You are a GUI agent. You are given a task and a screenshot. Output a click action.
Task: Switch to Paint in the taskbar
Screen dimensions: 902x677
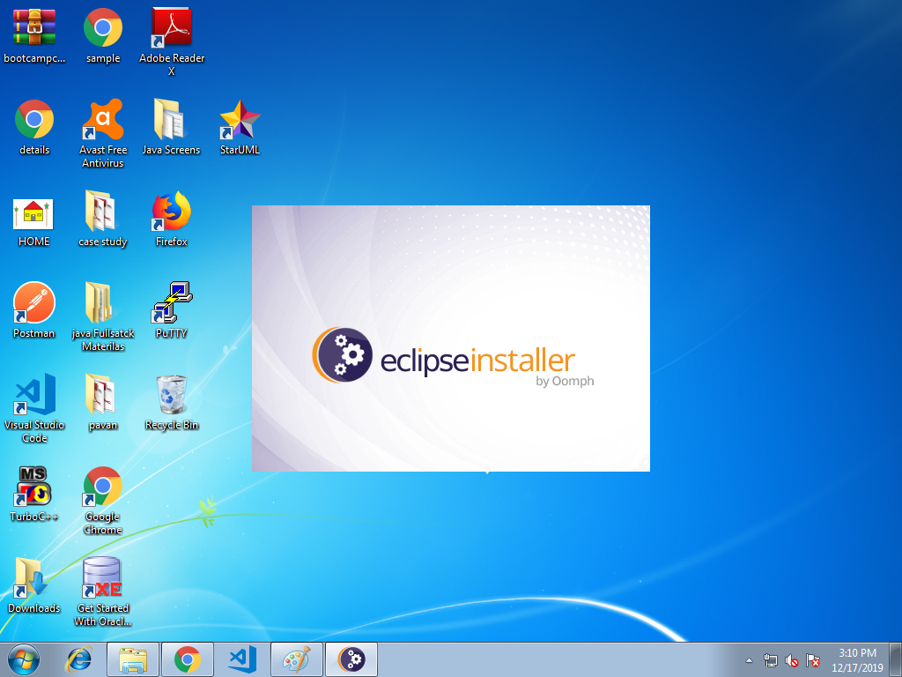[297, 659]
